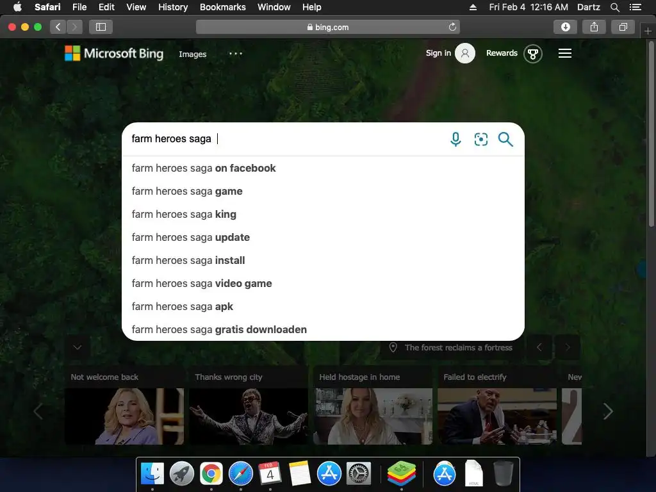656x492 pixels.
Task: Open the File menu
Action: pyautogui.click(x=79, y=7)
